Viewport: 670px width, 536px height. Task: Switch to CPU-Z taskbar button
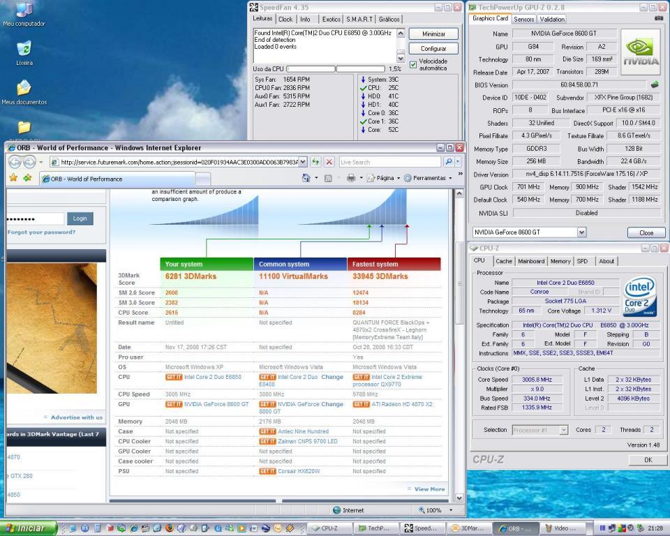[x=329, y=528]
